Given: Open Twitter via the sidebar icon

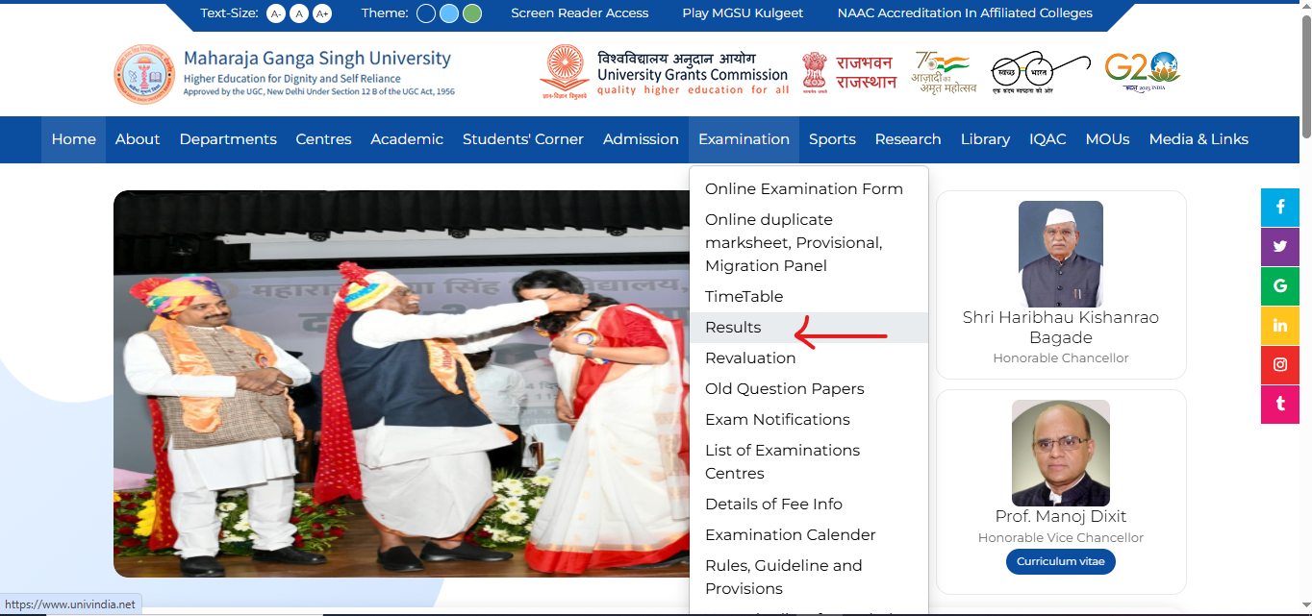Looking at the screenshot, I should coord(1279,246).
